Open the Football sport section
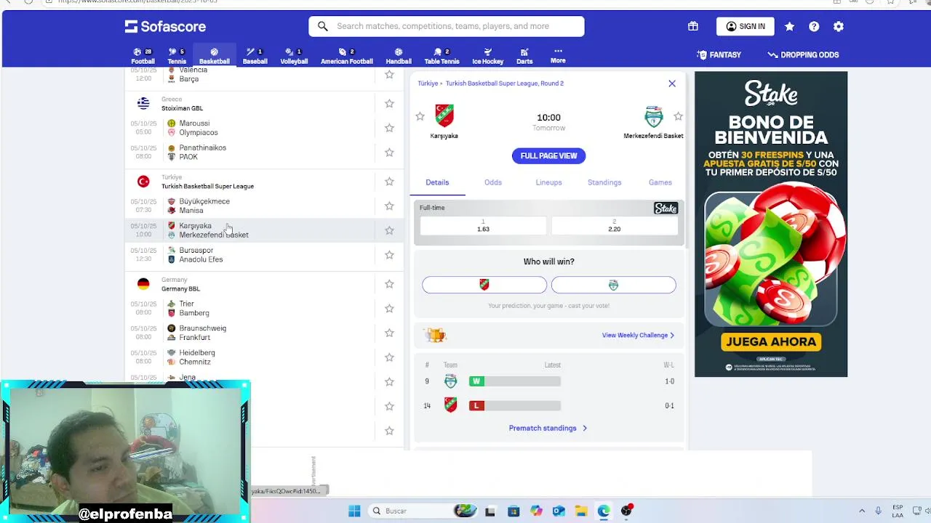Image resolution: width=931 pixels, height=523 pixels. tap(143, 56)
